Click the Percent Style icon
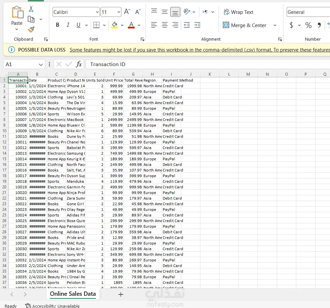 308,25
